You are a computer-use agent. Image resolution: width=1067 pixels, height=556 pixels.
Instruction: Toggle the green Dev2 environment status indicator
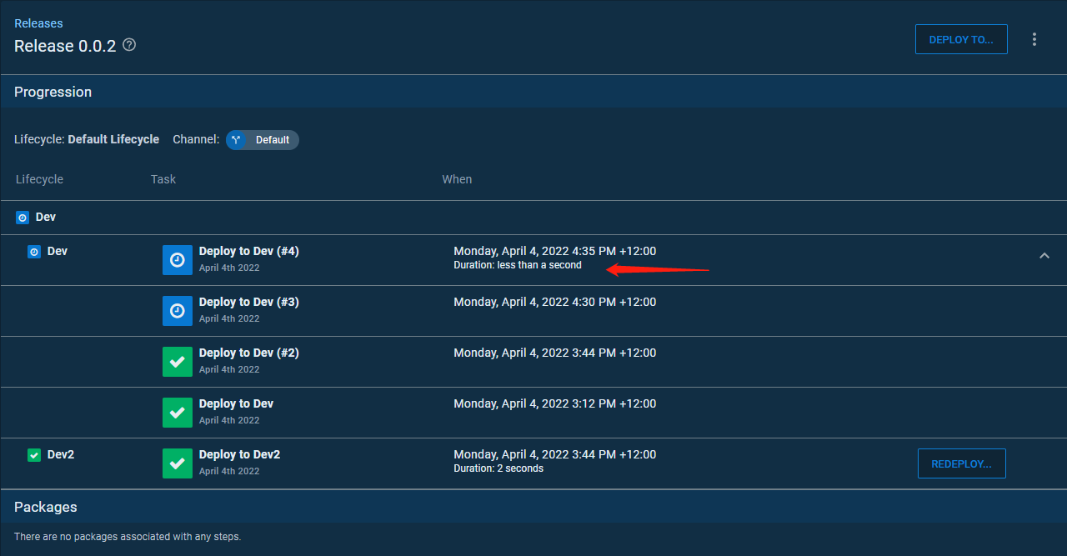(x=34, y=454)
